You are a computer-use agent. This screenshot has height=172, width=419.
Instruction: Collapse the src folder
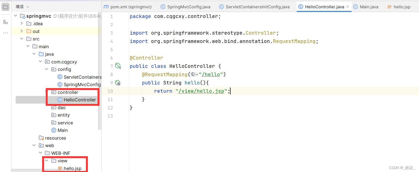[x=22, y=39]
